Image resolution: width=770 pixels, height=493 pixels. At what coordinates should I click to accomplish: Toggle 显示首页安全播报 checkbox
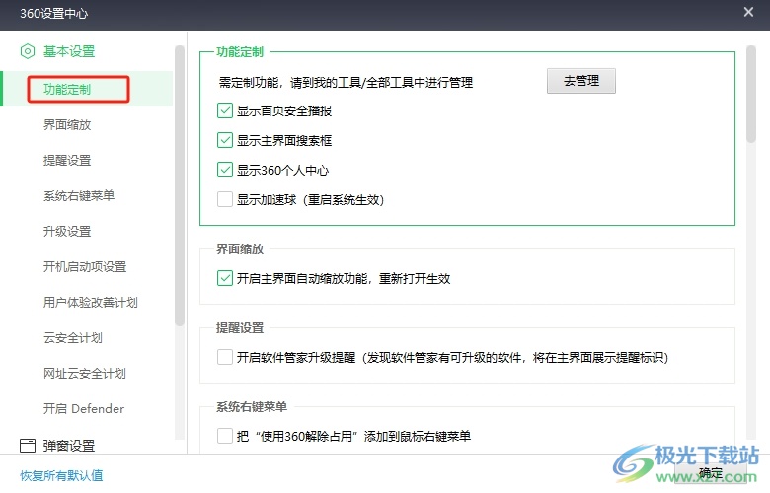225,110
